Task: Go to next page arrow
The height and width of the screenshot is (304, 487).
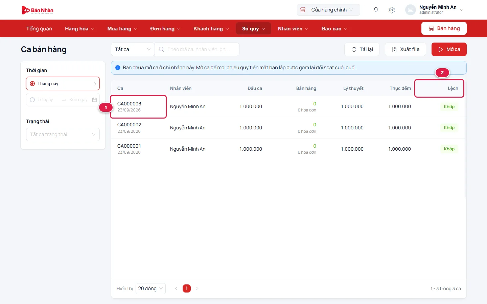Action: (x=197, y=288)
